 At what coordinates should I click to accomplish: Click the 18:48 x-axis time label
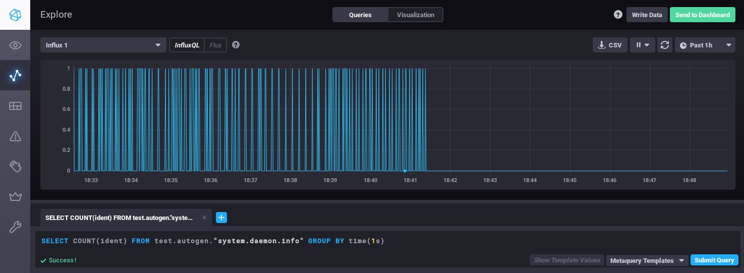(689, 180)
